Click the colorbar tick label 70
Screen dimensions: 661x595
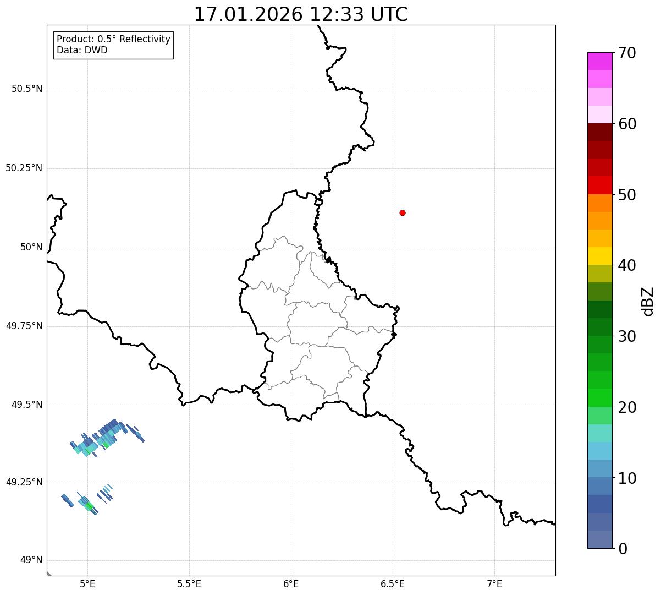click(627, 53)
